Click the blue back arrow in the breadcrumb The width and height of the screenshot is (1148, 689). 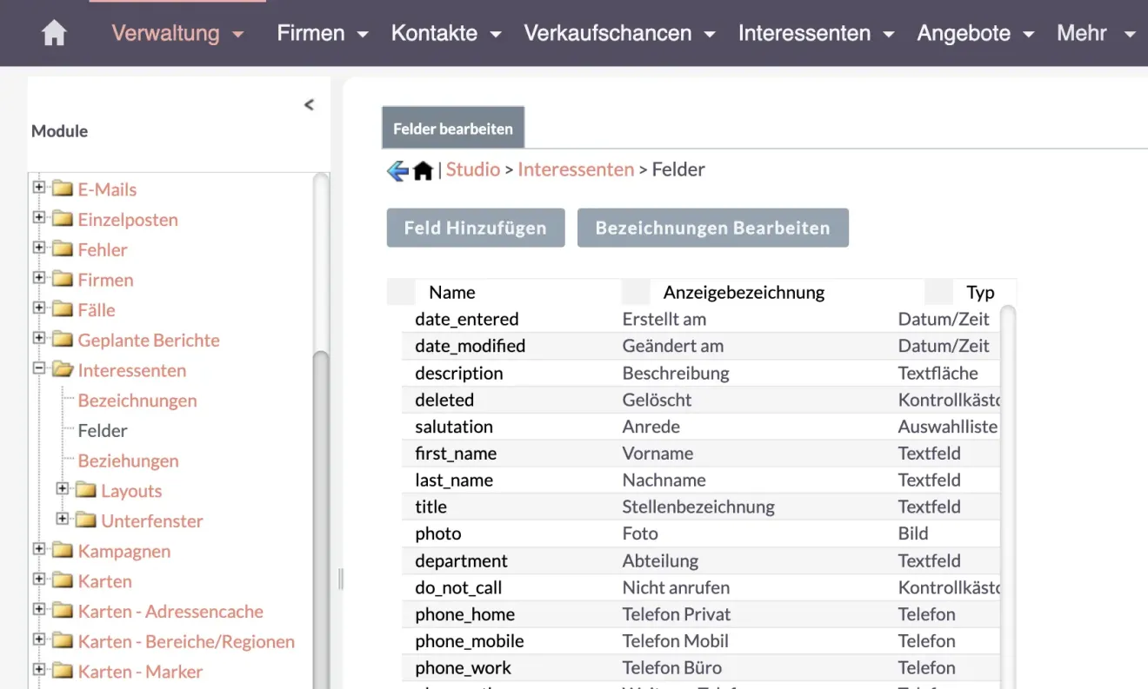coord(397,169)
